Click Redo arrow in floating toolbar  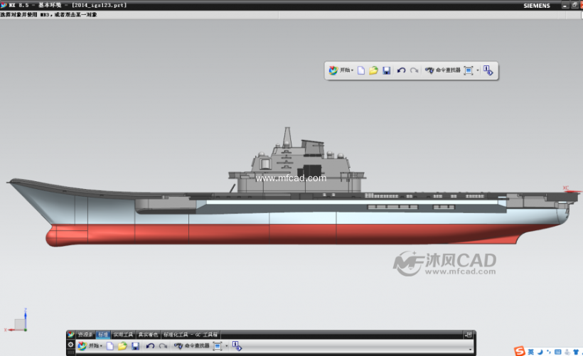pos(414,71)
